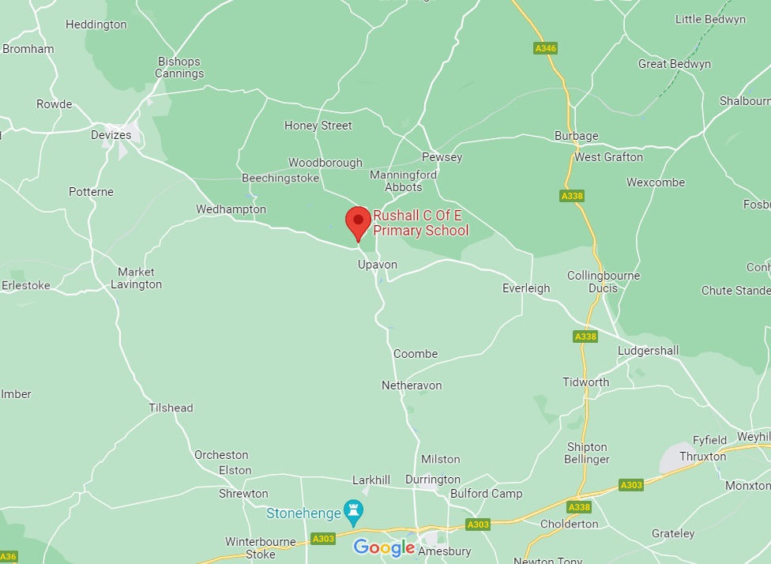The height and width of the screenshot is (564, 771).
Task: Select the Stonehenge landmark icon
Action: coord(353,513)
